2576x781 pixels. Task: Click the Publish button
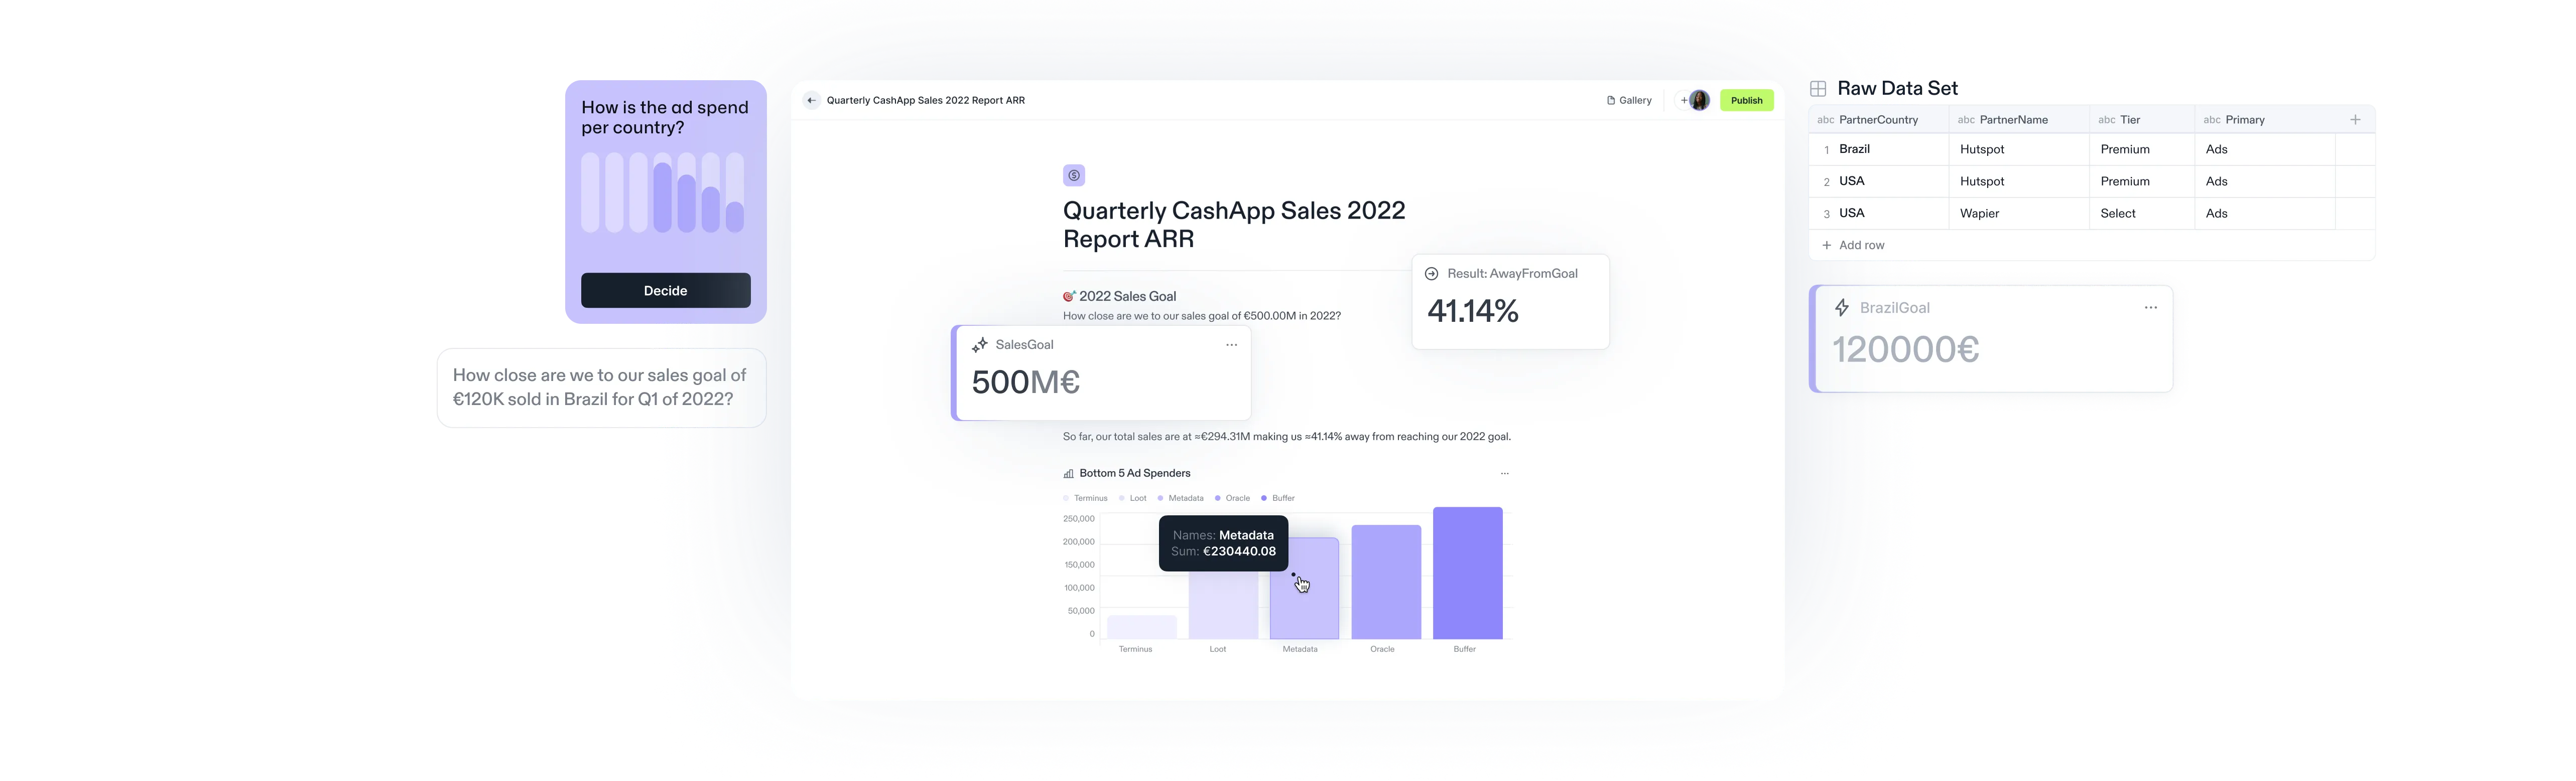[1746, 100]
